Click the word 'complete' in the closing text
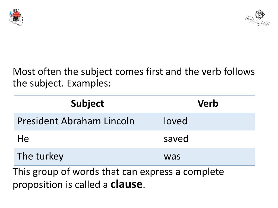Screen dimensions: 278x208 (x=203, y=172)
